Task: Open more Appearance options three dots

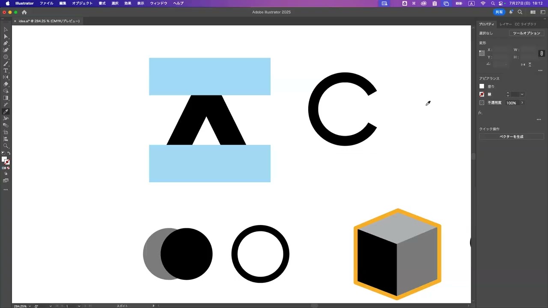Action: coord(539,120)
